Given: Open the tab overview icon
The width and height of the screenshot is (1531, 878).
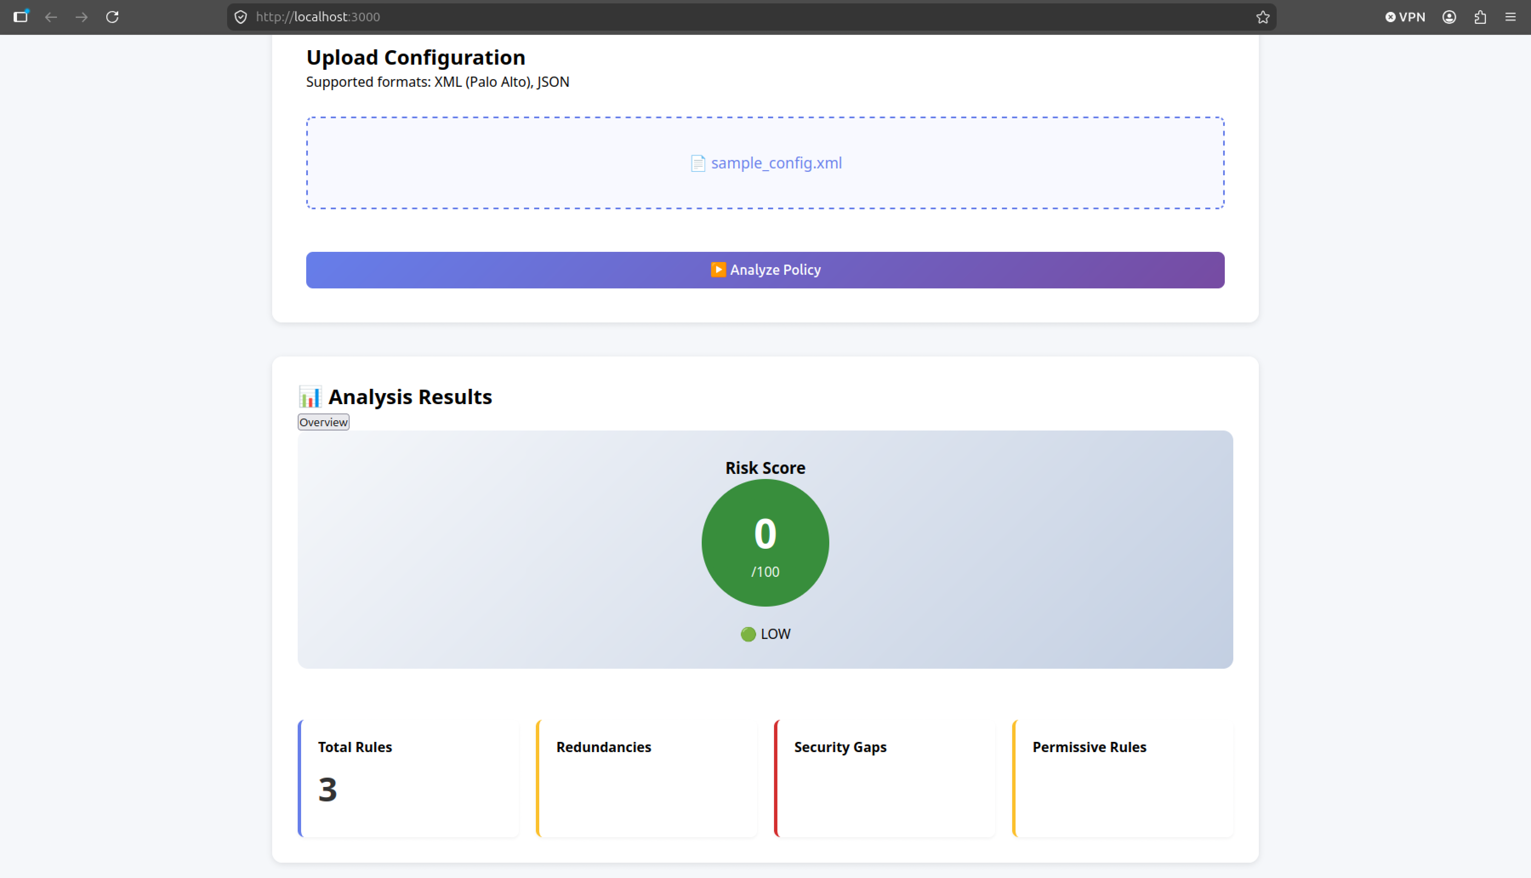Looking at the screenshot, I should coord(21,16).
